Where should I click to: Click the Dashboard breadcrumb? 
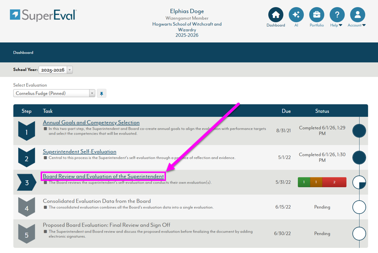click(23, 52)
